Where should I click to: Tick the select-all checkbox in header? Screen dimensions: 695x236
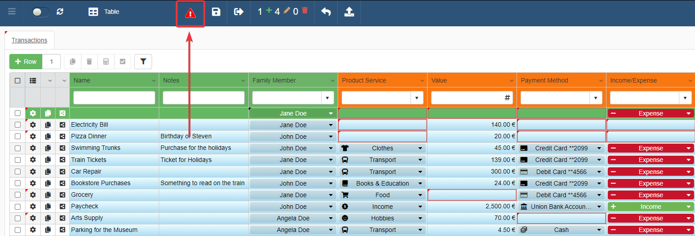click(x=17, y=81)
